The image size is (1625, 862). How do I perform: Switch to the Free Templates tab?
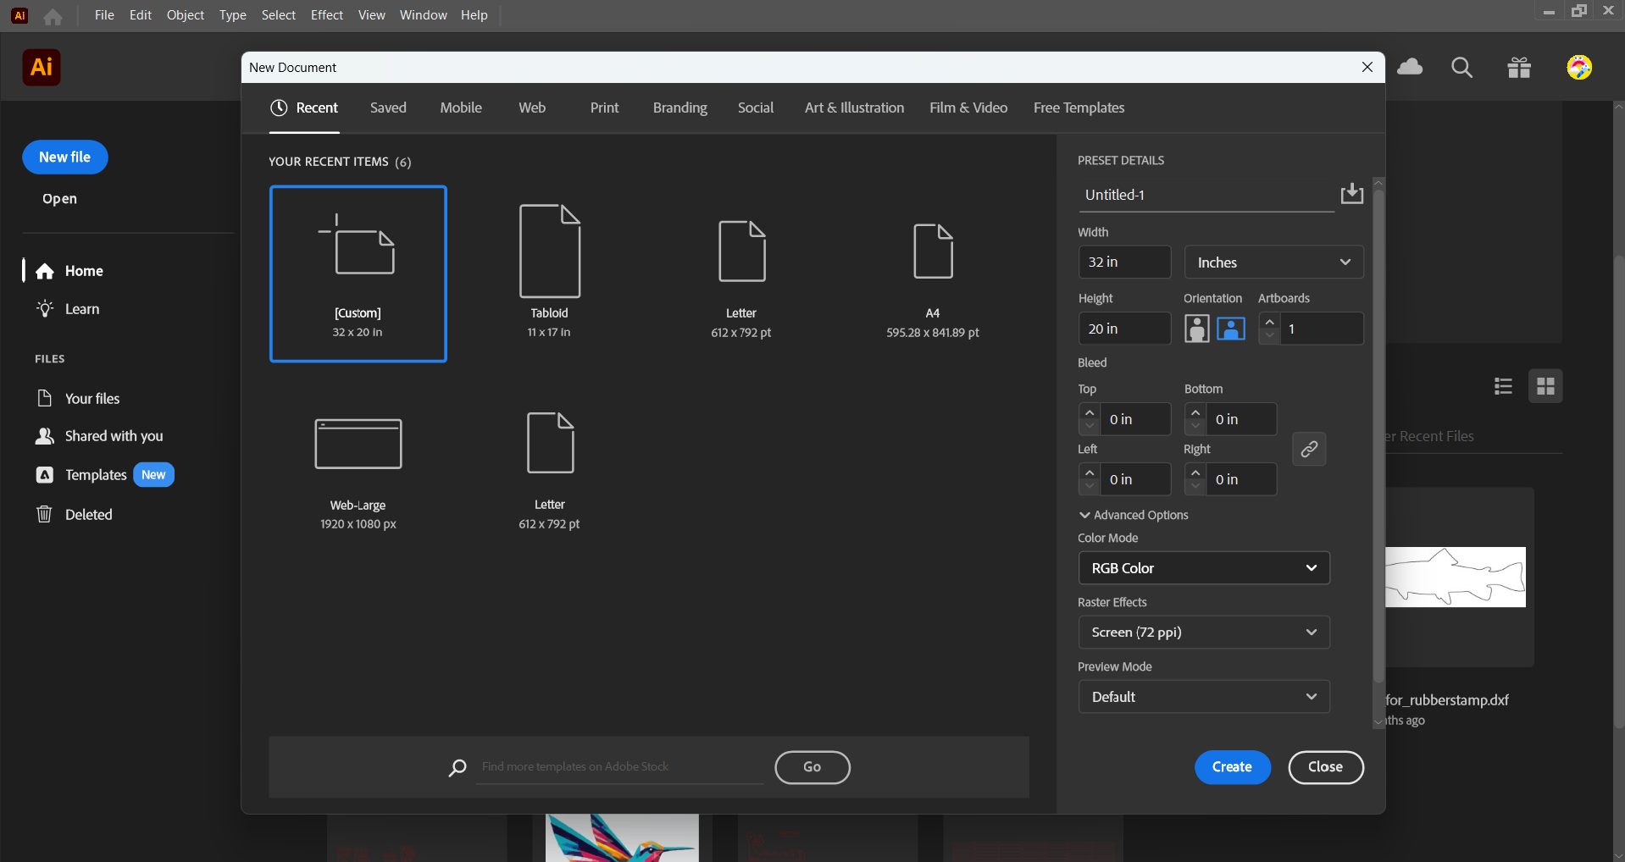pyautogui.click(x=1079, y=108)
